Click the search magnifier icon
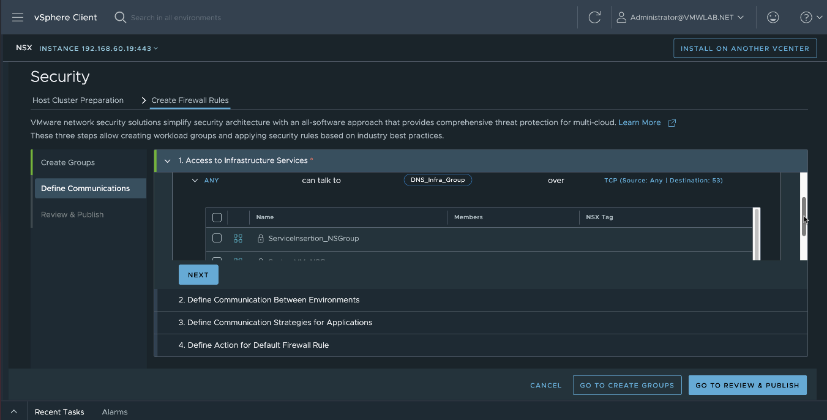The width and height of the screenshot is (827, 420). [120, 17]
